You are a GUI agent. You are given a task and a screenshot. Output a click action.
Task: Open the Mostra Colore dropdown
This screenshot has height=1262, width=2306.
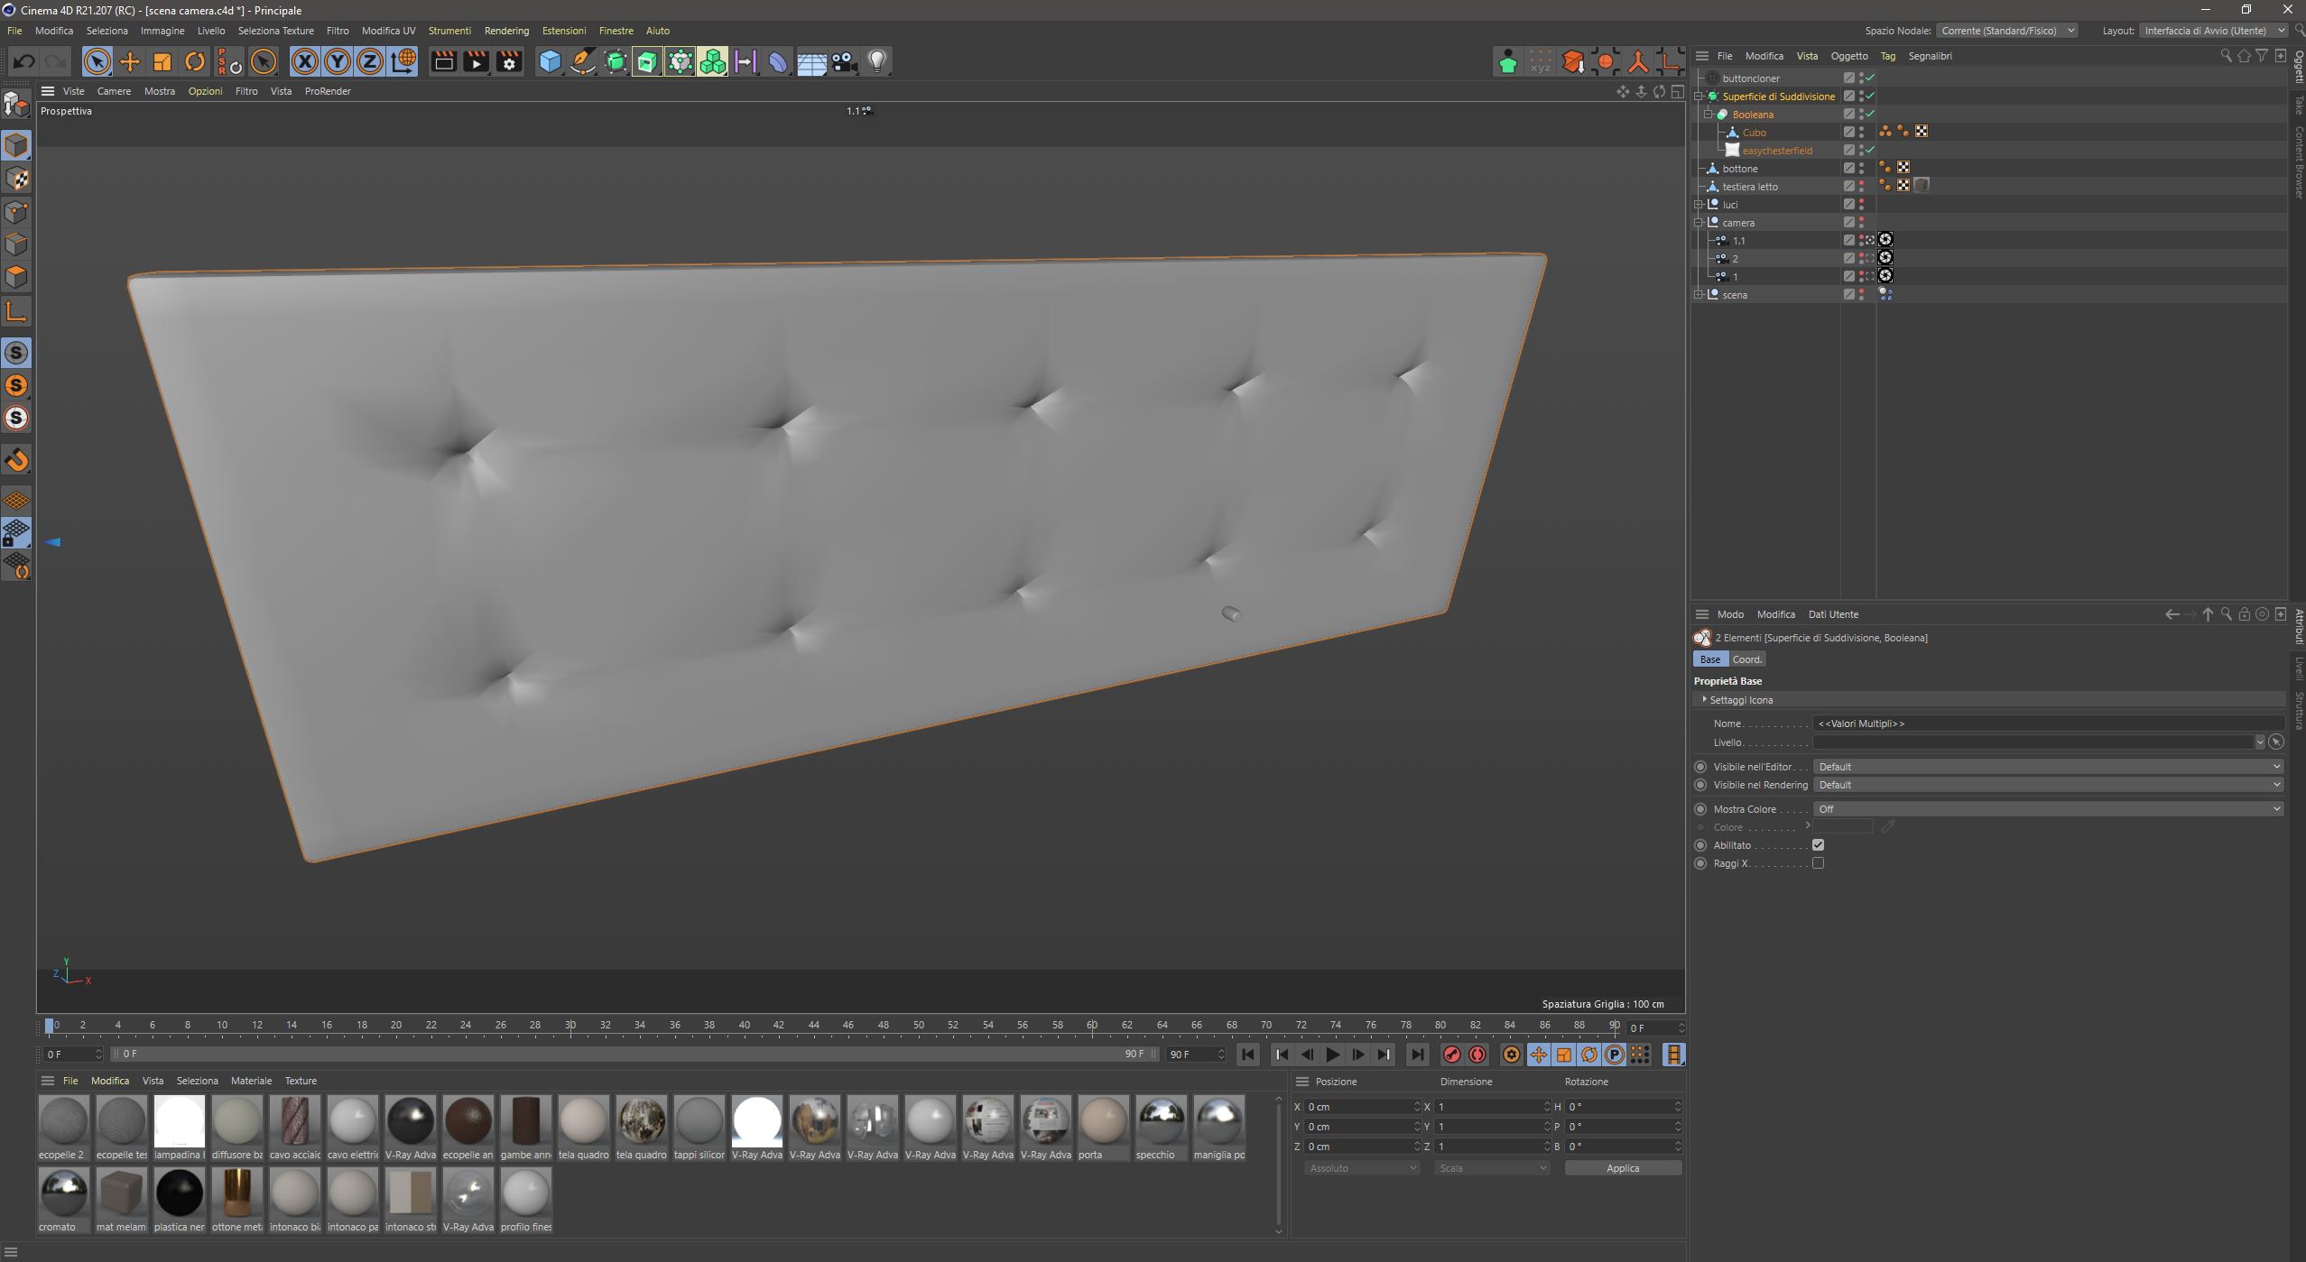coord(2047,809)
